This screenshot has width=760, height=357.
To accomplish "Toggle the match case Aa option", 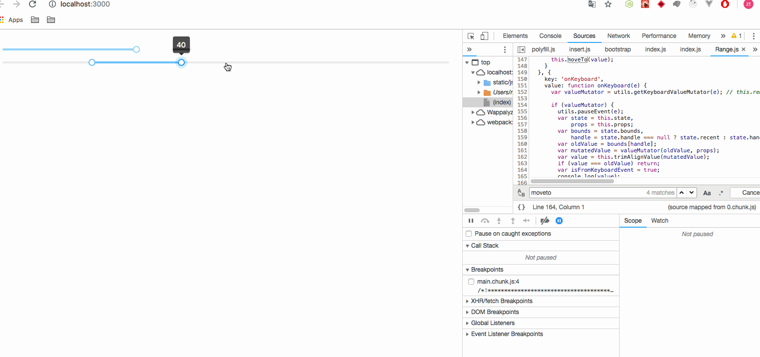I will pos(707,193).
